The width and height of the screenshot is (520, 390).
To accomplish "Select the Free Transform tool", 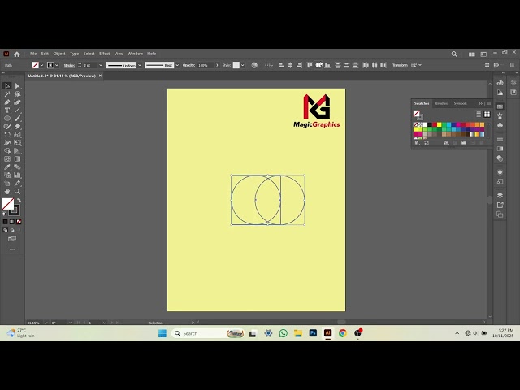I will pyautogui.click(x=18, y=143).
